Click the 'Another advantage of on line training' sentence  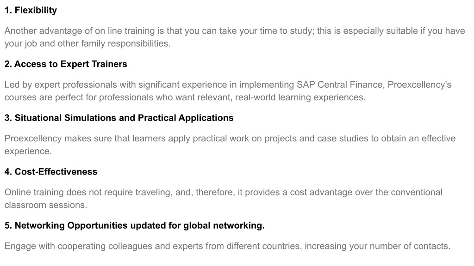click(x=235, y=31)
